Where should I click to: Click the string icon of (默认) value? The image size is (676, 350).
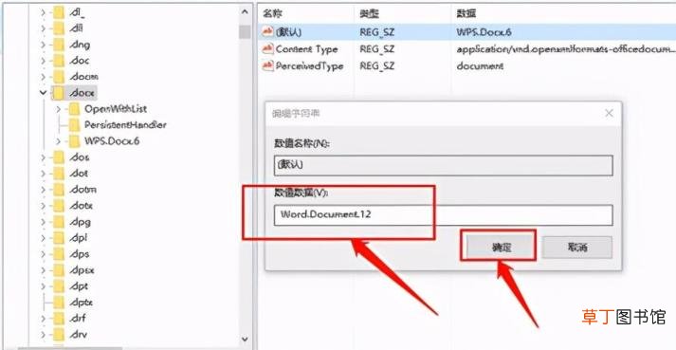pyautogui.click(x=267, y=32)
